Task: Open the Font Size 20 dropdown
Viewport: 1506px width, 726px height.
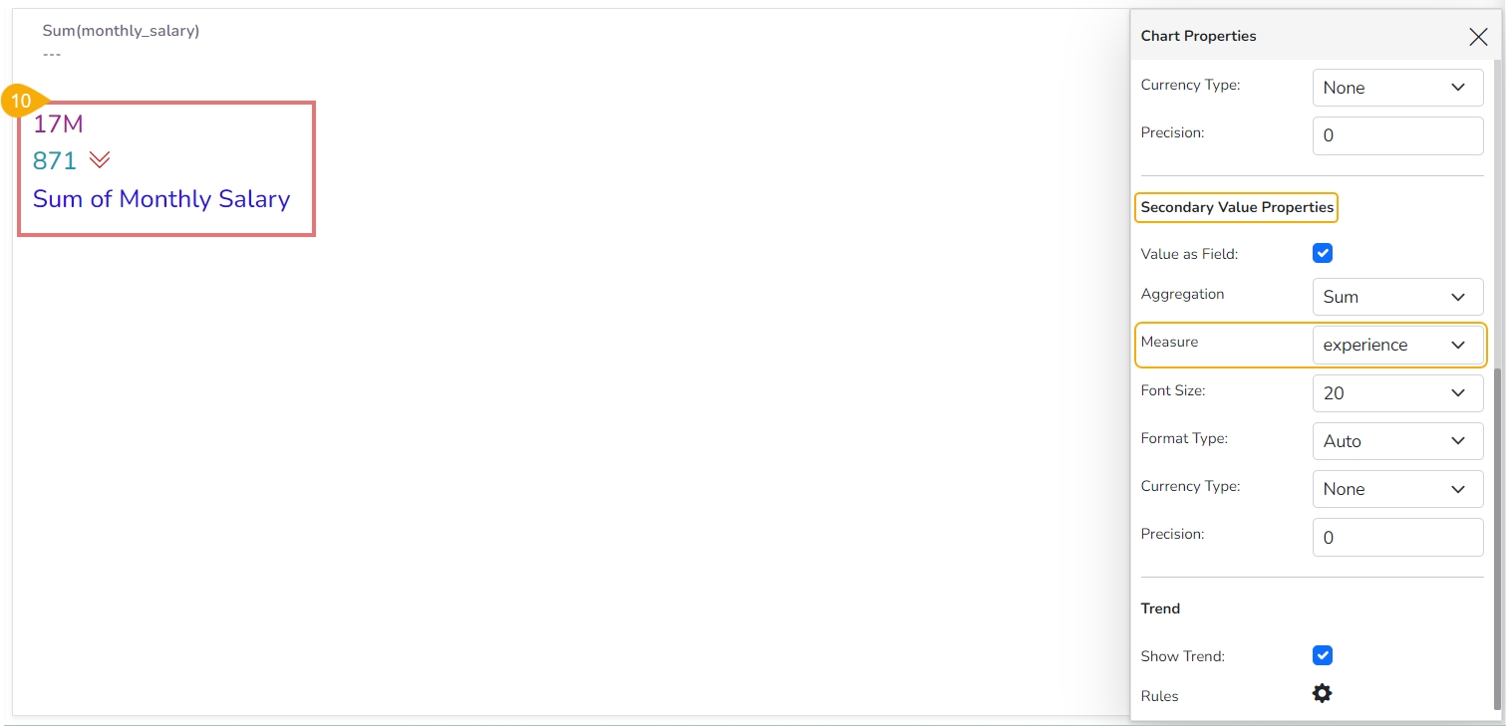Action: click(1397, 392)
